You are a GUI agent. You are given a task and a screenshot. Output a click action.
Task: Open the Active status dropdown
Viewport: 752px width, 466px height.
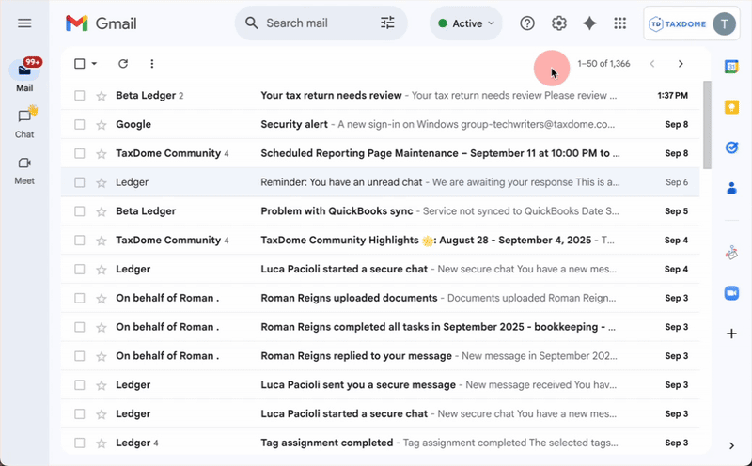pos(466,23)
